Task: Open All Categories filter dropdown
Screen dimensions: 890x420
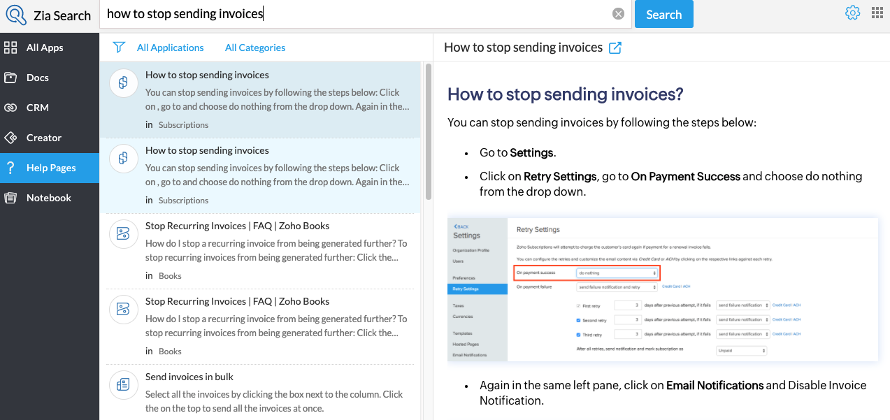Action: pos(255,48)
